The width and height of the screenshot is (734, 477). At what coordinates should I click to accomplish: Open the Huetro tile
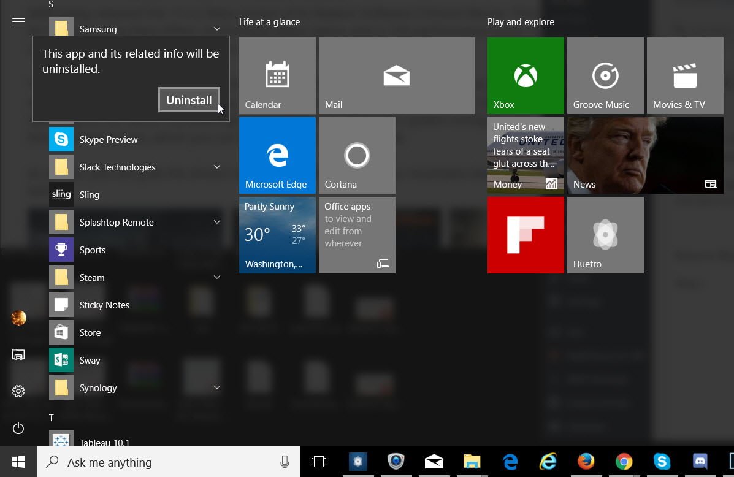click(x=605, y=235)
